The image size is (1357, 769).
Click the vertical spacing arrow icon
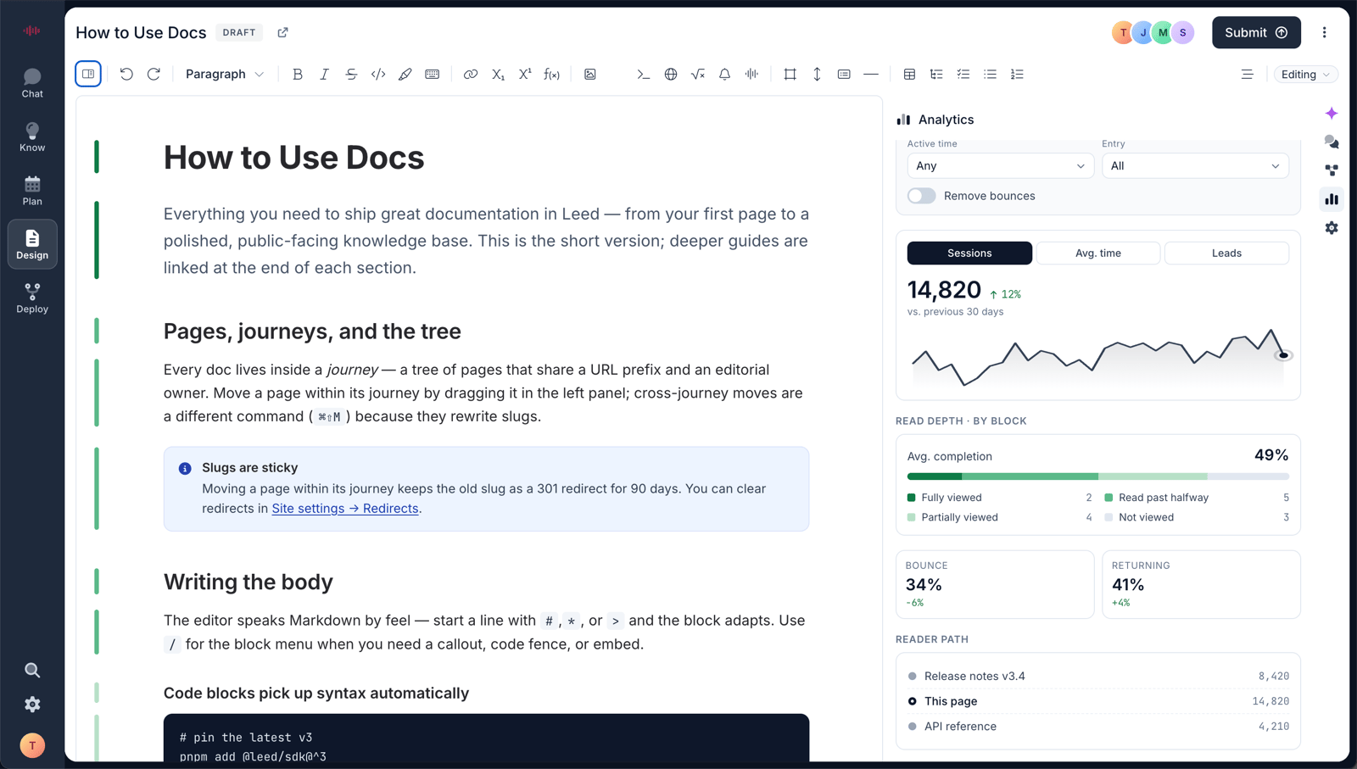coord(817,74)
